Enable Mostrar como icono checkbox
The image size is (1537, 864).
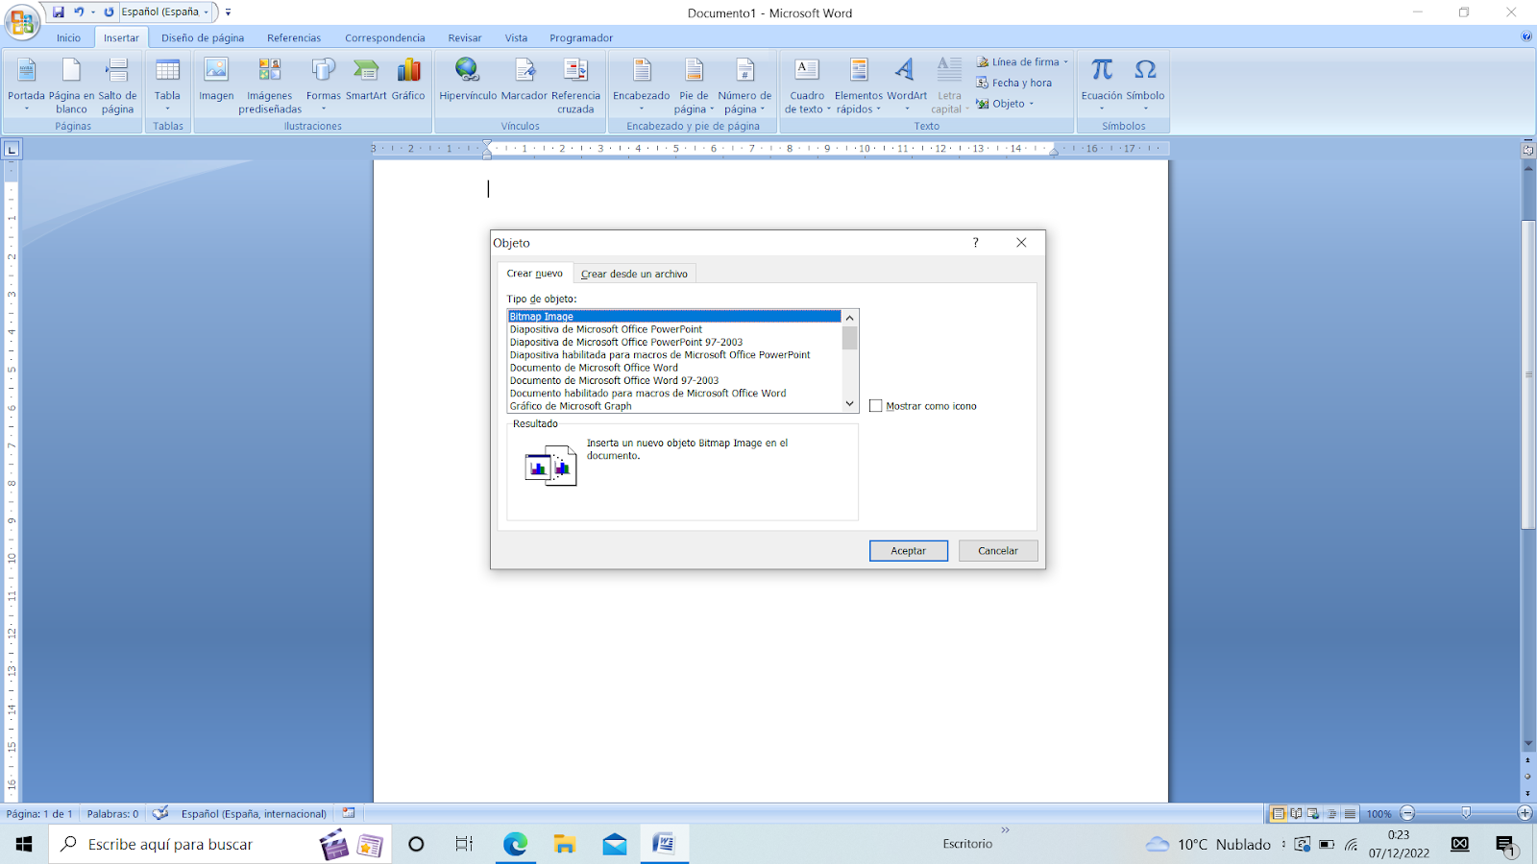(876, 406)
